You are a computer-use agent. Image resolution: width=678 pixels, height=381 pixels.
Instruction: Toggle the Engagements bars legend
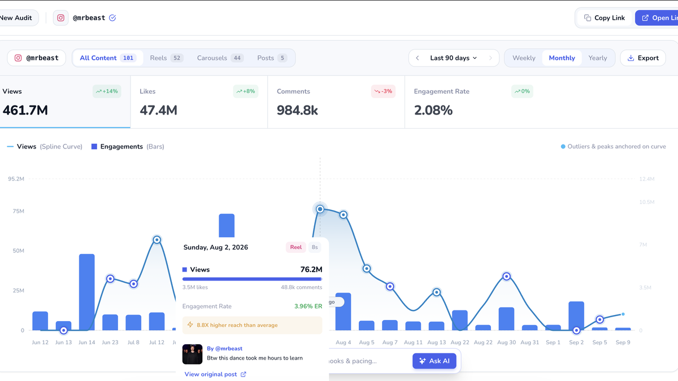[128, 147]
